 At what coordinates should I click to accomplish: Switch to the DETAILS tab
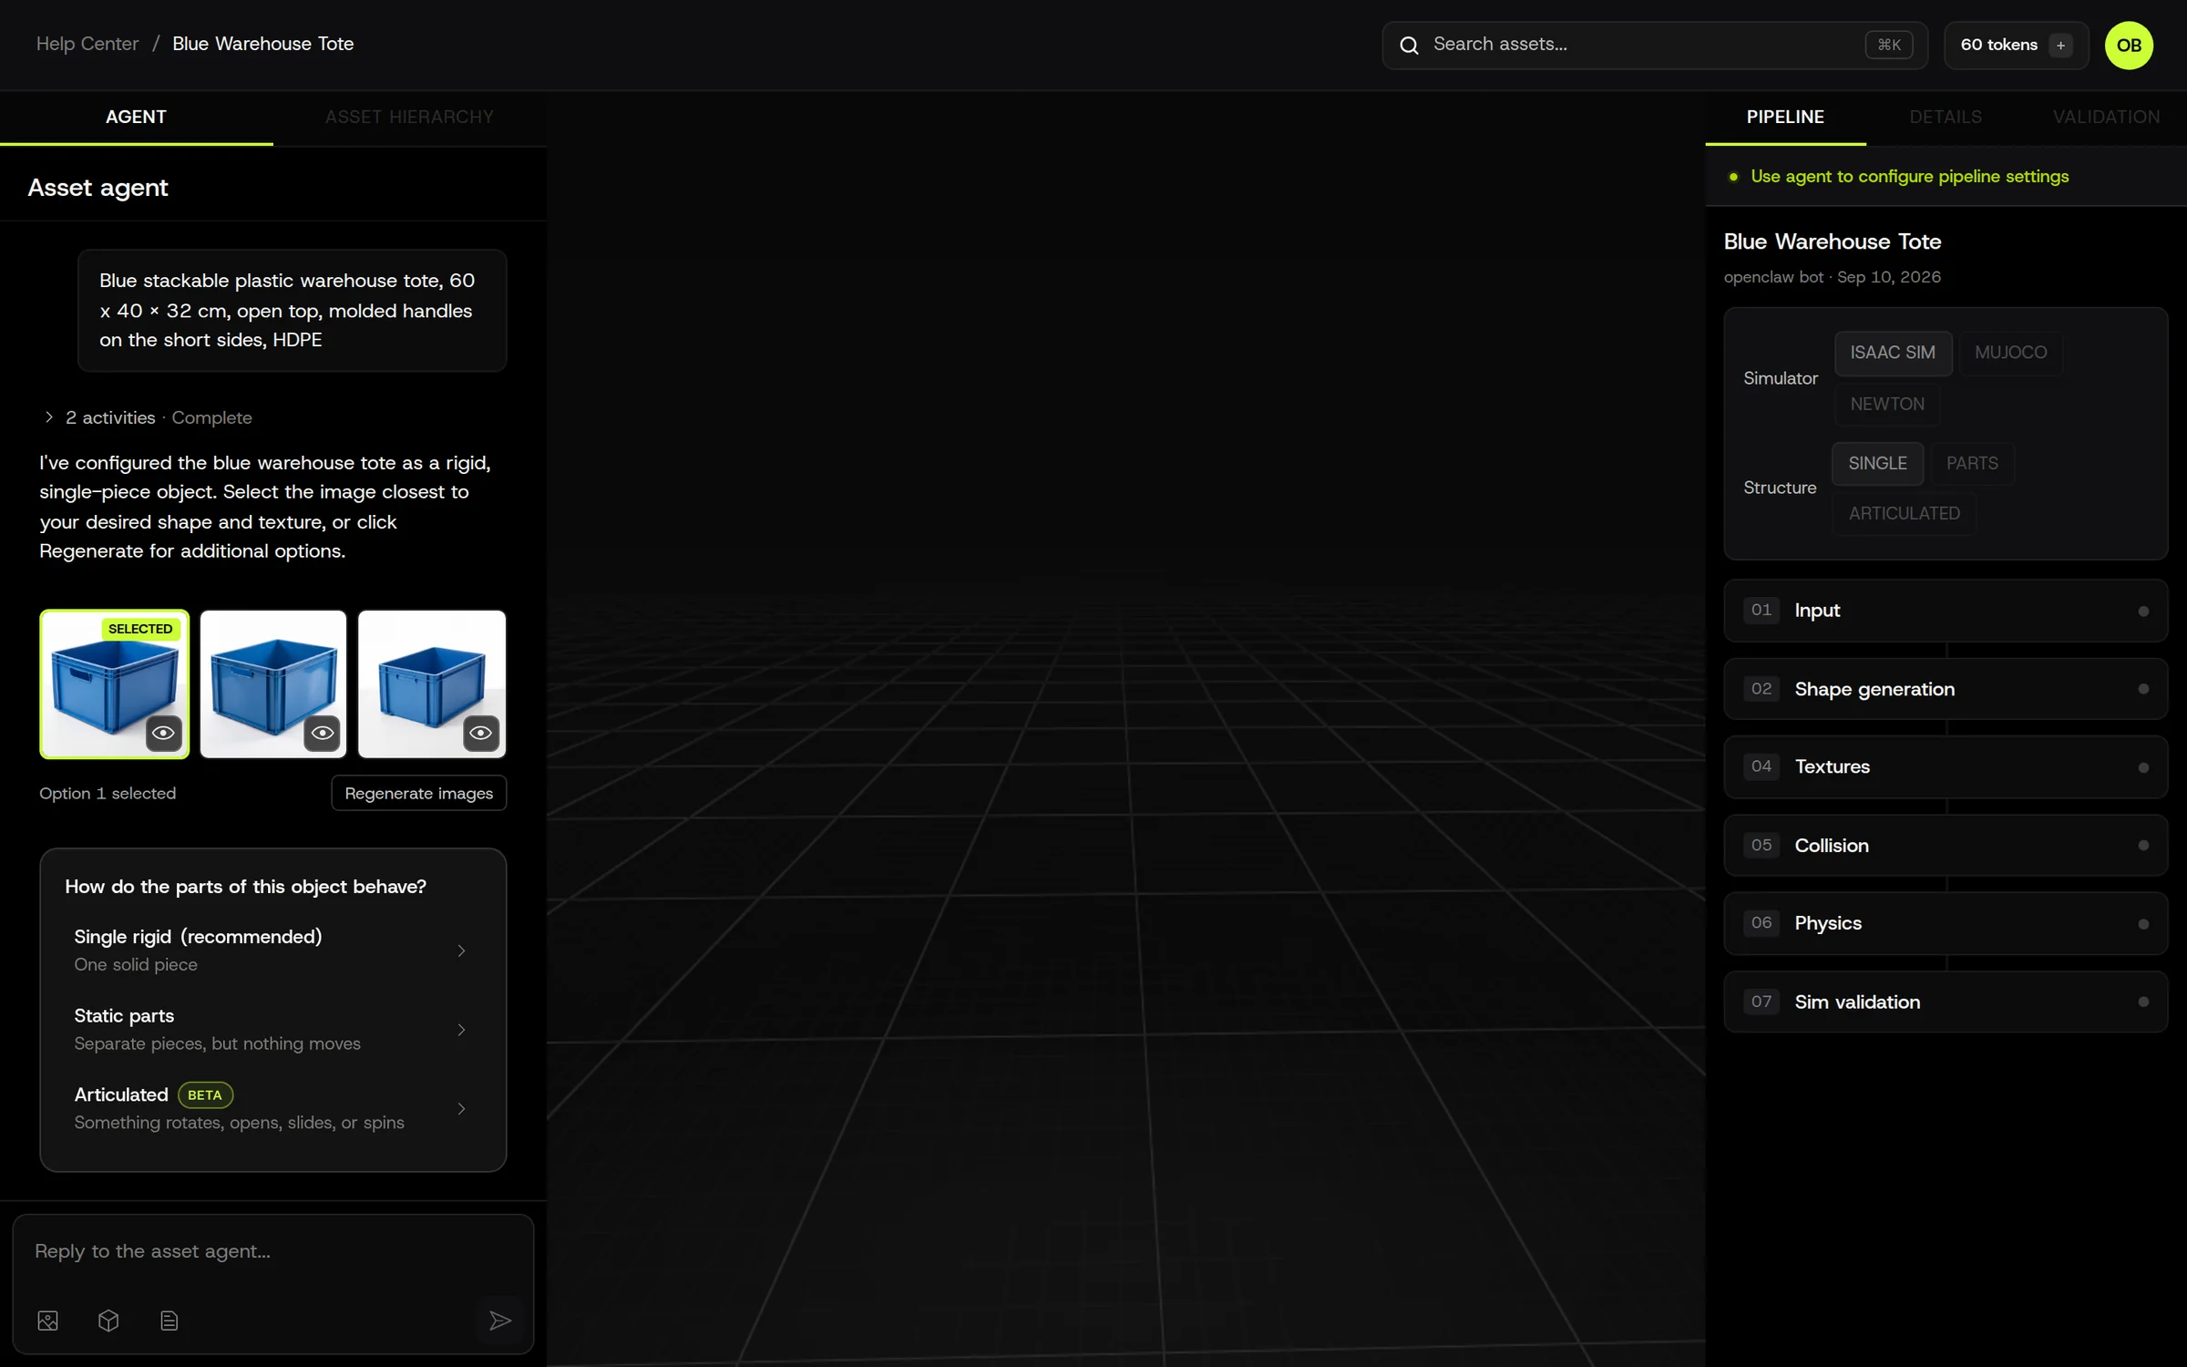coord(1946,118)
